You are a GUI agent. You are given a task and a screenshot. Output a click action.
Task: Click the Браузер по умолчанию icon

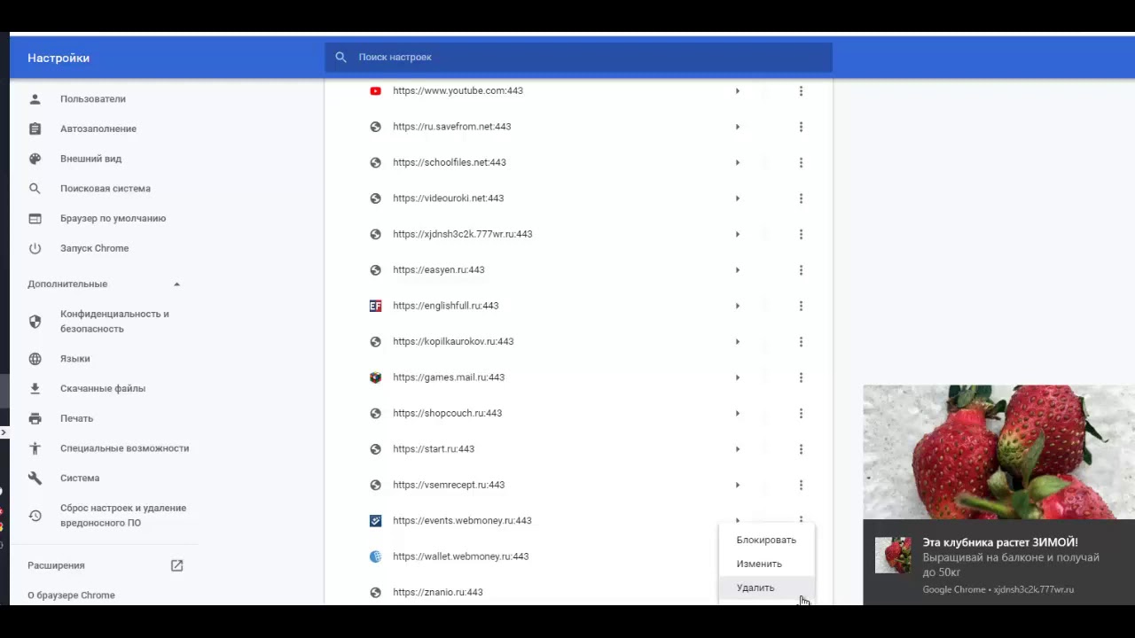coord(35,219)
